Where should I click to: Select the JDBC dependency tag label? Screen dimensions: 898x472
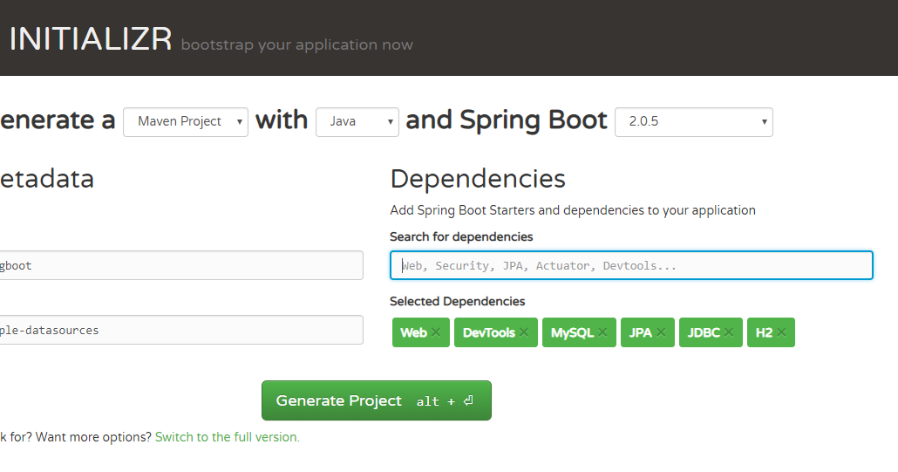704,332
